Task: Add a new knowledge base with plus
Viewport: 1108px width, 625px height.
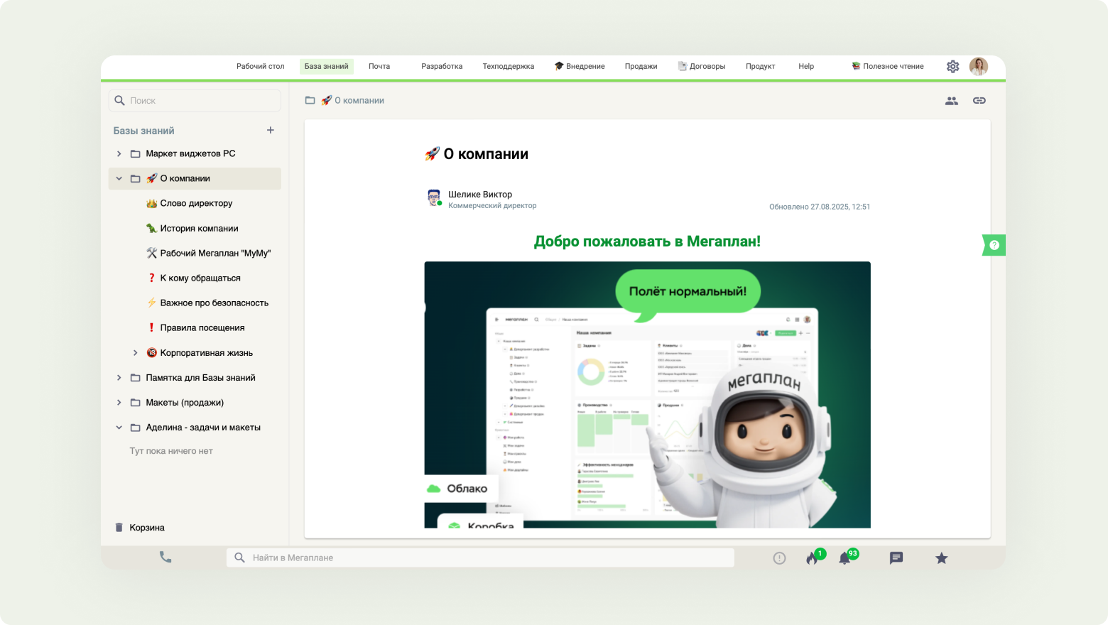Action: (270, 130)
